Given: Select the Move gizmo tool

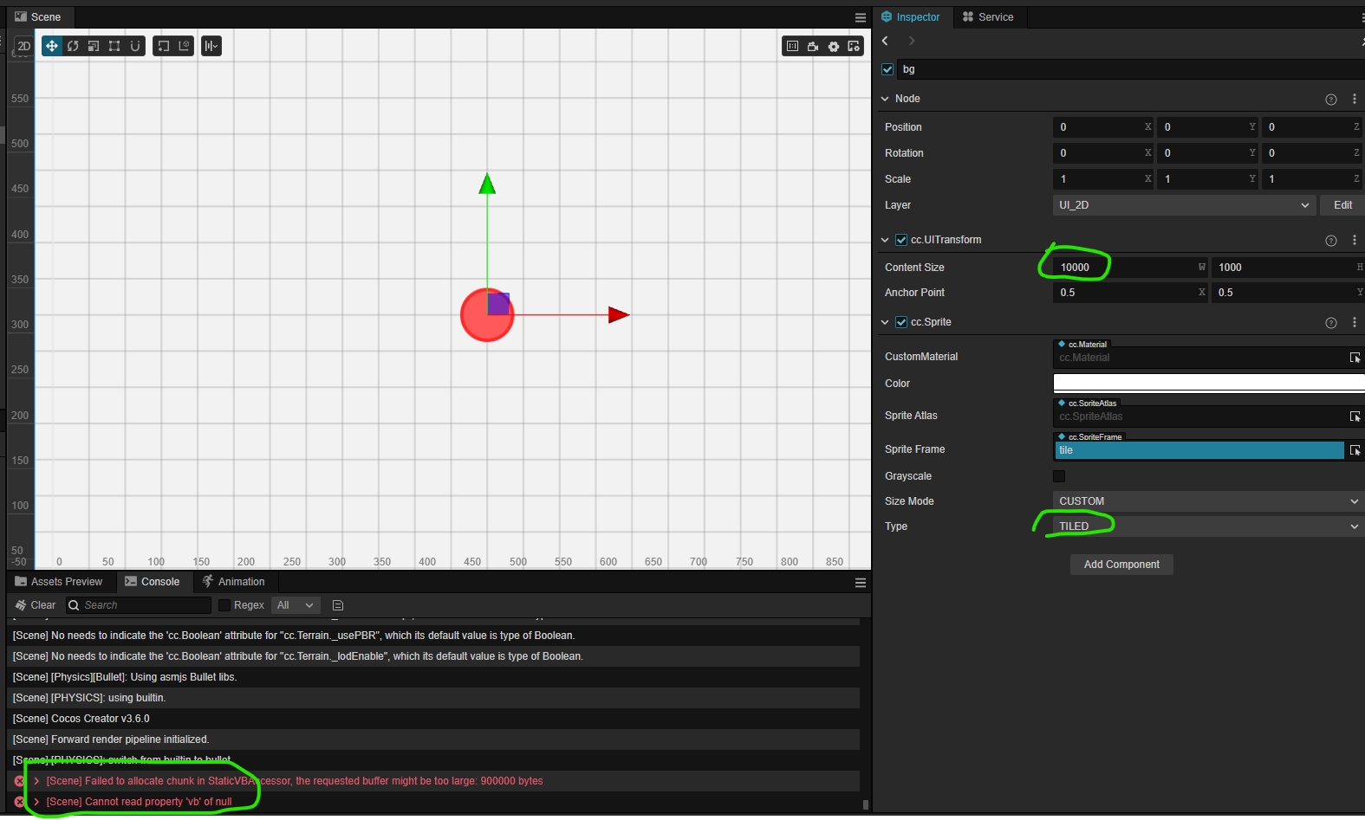Looking at the screenshot, I should tap(52, 46).
